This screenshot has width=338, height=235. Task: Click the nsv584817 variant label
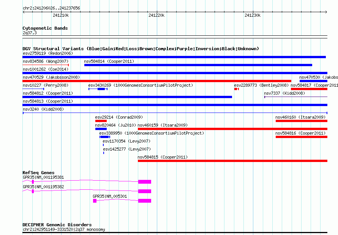point(314,85)
